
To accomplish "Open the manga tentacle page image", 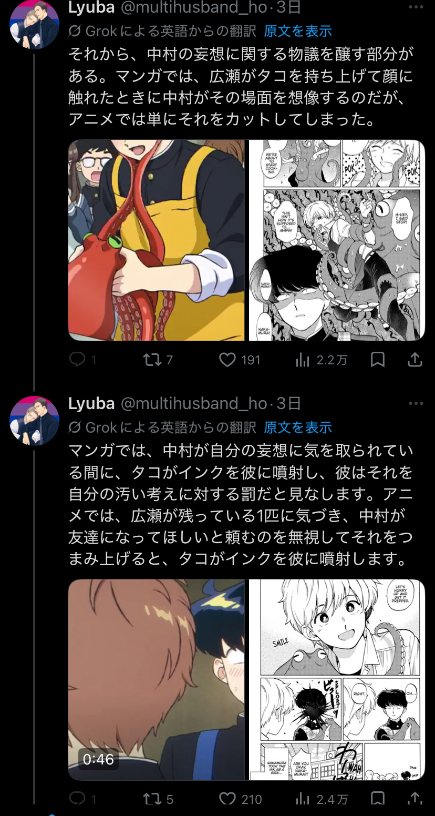I will pos(337,240).
